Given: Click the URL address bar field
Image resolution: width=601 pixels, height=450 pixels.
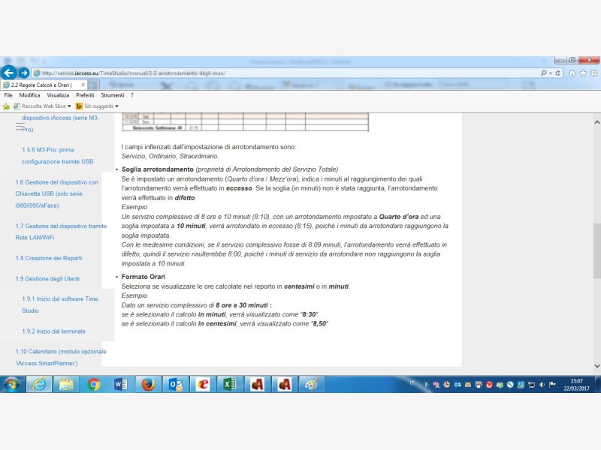Looking at the screenshot, I should 285,73.
